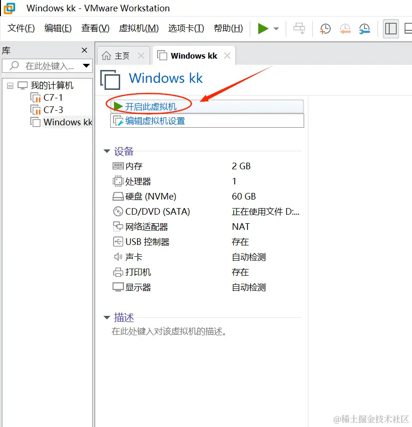Click the green power-on toolbar button
Image resolution: width=412 pixels, height=427 pixels.
(263, 28)
